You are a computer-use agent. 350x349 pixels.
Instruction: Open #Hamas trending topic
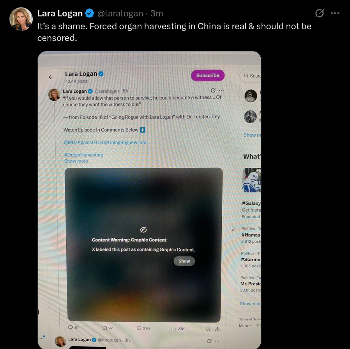point(251,235)
